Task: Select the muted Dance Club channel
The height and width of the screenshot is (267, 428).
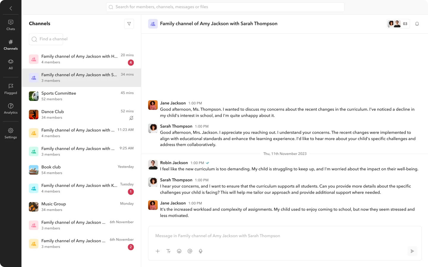Action: pos(81,115)
